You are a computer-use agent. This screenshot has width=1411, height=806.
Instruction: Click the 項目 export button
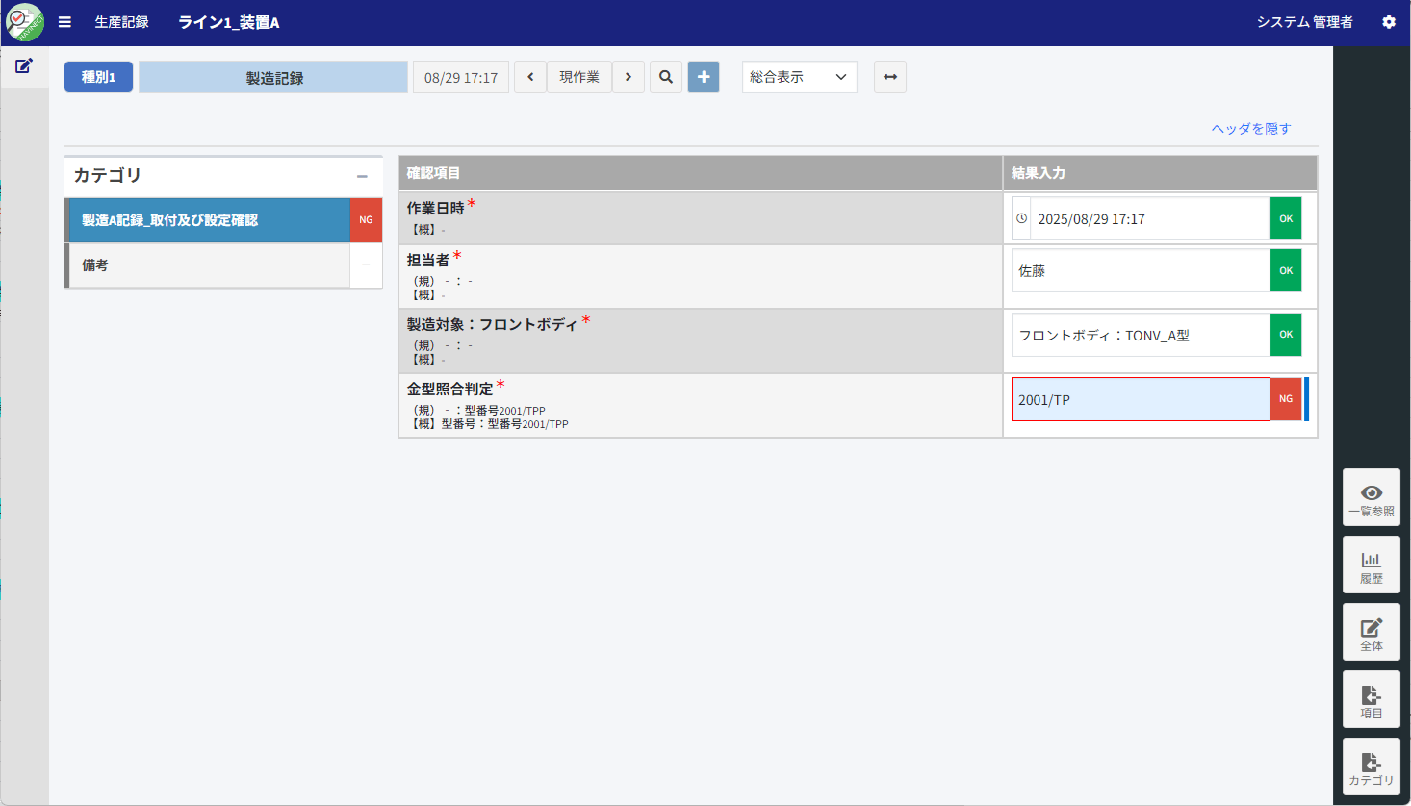(1371, 700)
